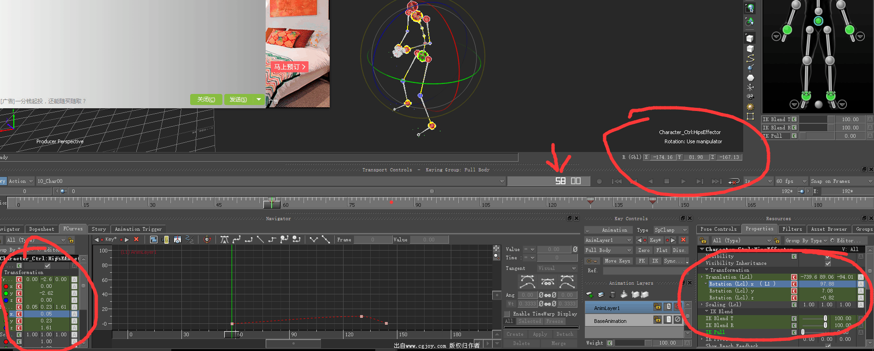The width and height of the screenshot is (874, 351).
Task: Collapse the IK Blend section
Action: (707, 312)
